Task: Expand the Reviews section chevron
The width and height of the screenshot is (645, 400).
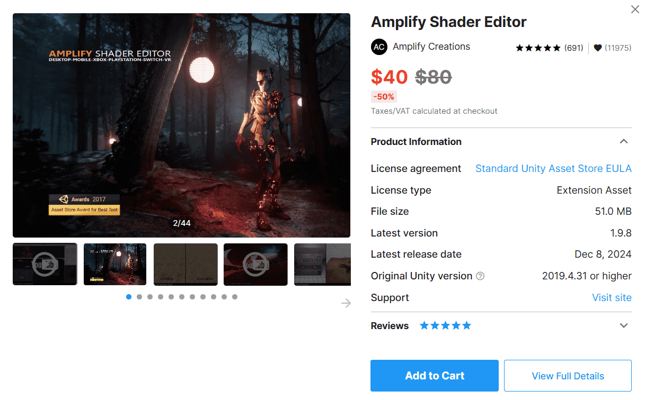Action: click(624, 326)
